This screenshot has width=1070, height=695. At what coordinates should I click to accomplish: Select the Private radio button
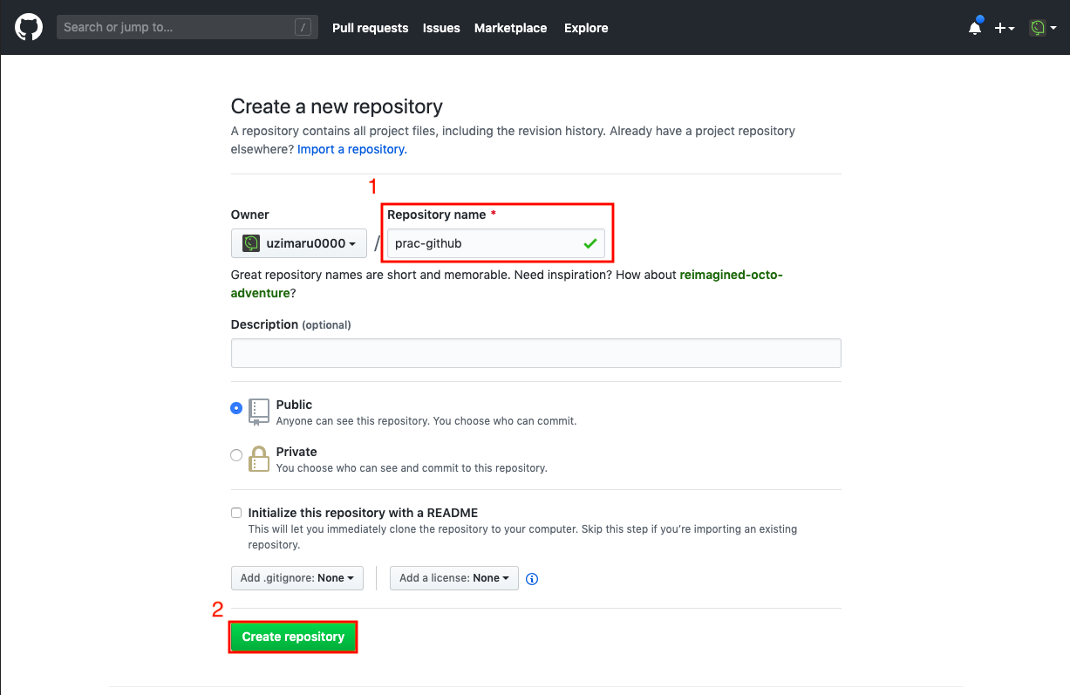click(236, 455)
